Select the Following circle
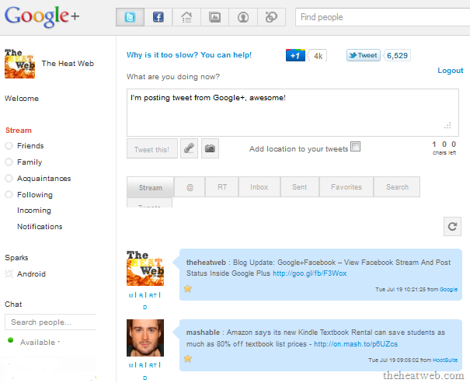 [9, 194]
